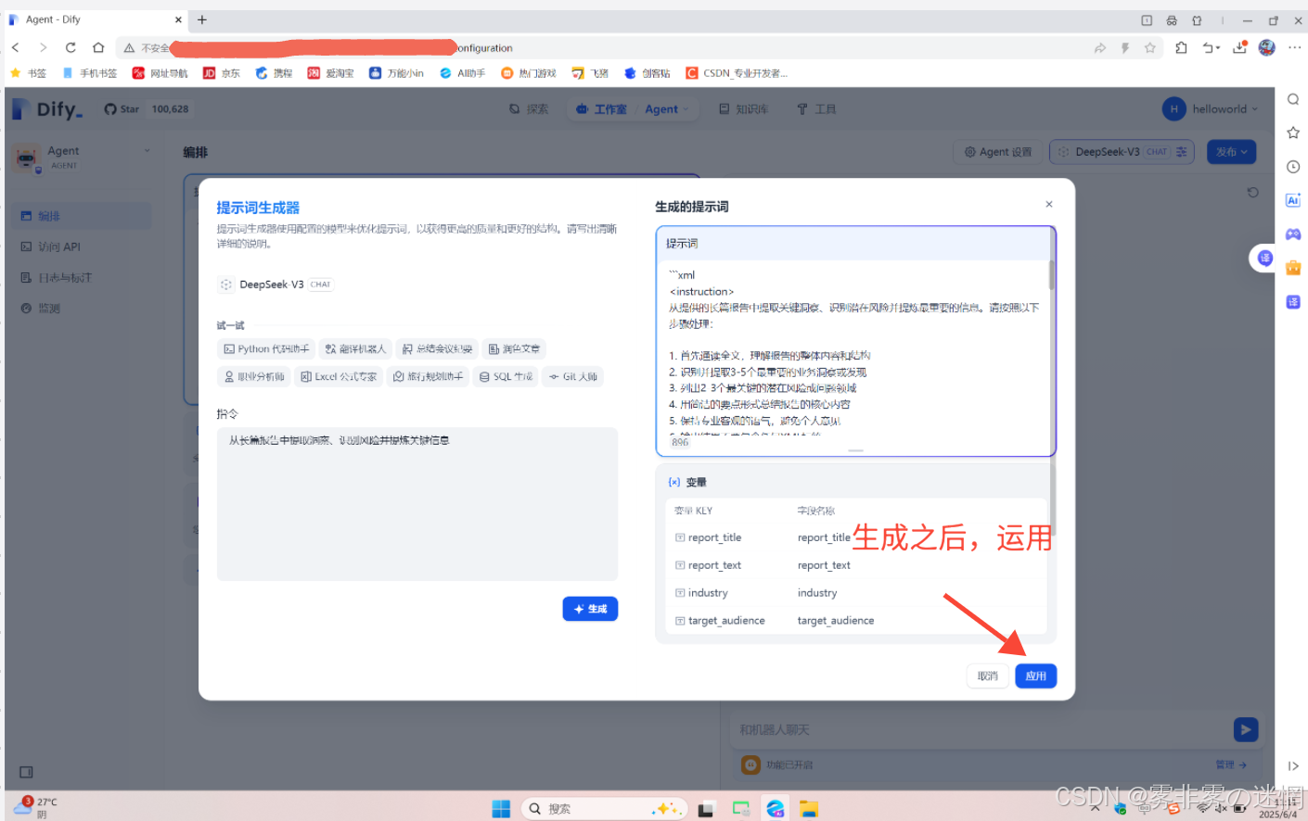This screenshot has width=1308, height=821.
Task: Open the 京东 bookmark
Action: point(222,73)
